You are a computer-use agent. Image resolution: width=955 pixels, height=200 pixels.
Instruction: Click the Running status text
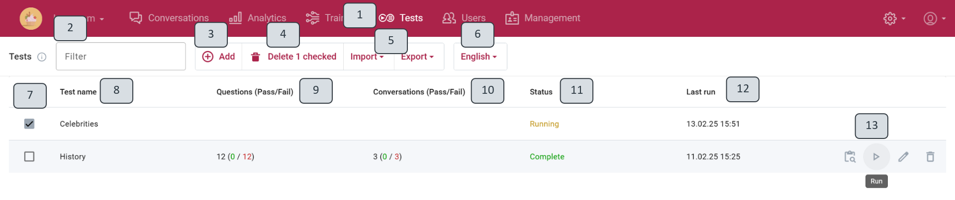544,124
